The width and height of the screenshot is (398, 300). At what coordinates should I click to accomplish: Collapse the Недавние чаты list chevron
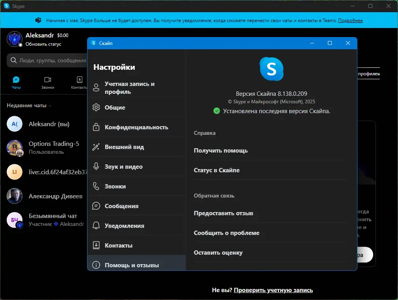click(50, 106)
